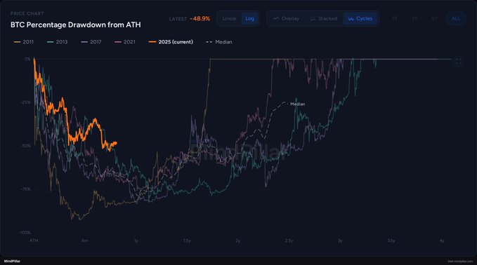Click the 2y x-axis label
The height and width of the screenshot is (265, 477).
pyautogui.click(x=238, y=240)
